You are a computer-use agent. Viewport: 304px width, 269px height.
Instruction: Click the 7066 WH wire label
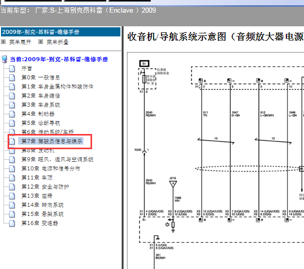point(178,199)
